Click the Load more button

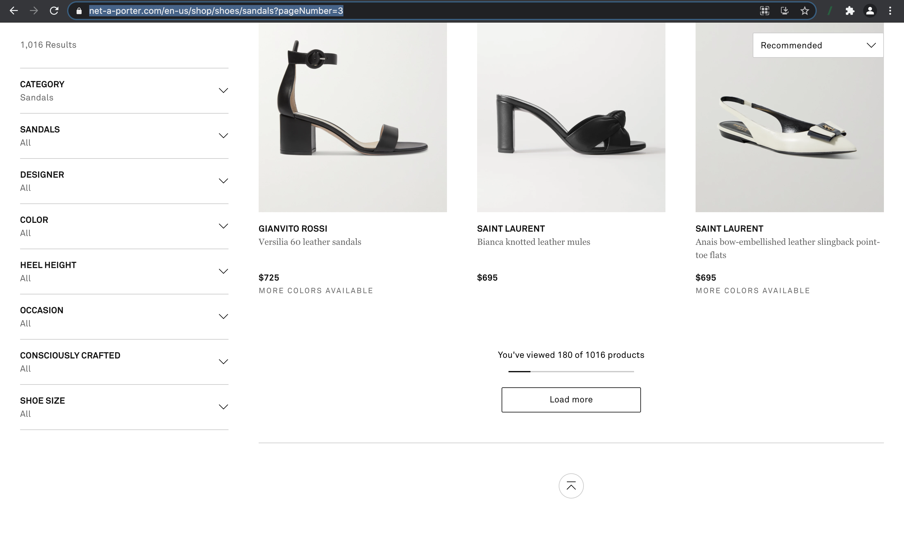pyautogui.click(x=571, y=400)
